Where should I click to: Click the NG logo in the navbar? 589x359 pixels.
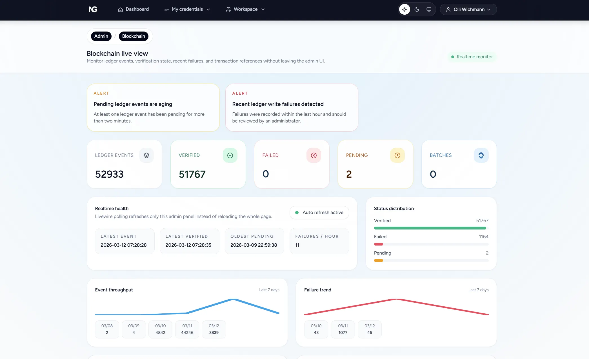[93, 9]
